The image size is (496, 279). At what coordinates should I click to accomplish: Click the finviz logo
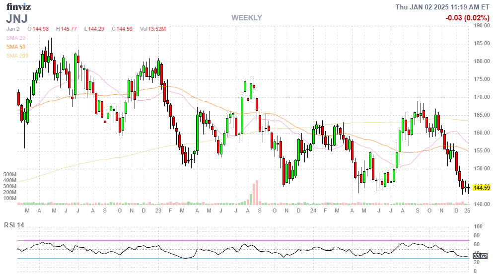(x=18, y=6)
